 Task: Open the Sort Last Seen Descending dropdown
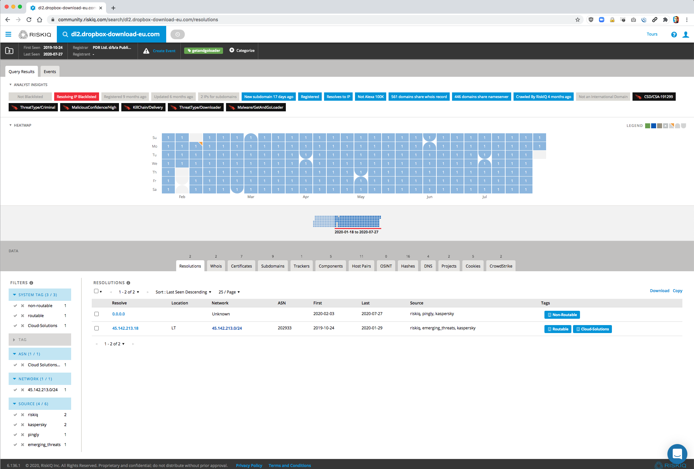pos(183,292)
